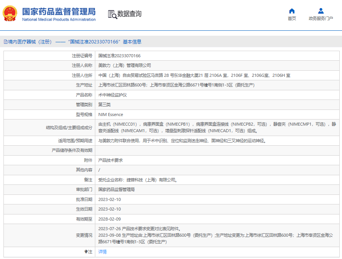Click the 国家药品监督管理局 site title
The height and width of the screenshot is (259, 342).
[x=59, y=12]
